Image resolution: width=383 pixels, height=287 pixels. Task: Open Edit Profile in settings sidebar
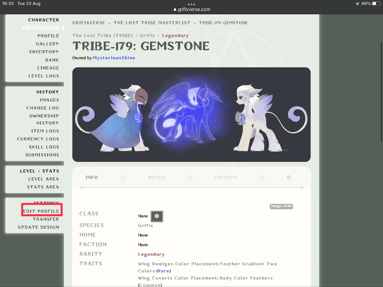pyautogui.click(x=41, y=211)
